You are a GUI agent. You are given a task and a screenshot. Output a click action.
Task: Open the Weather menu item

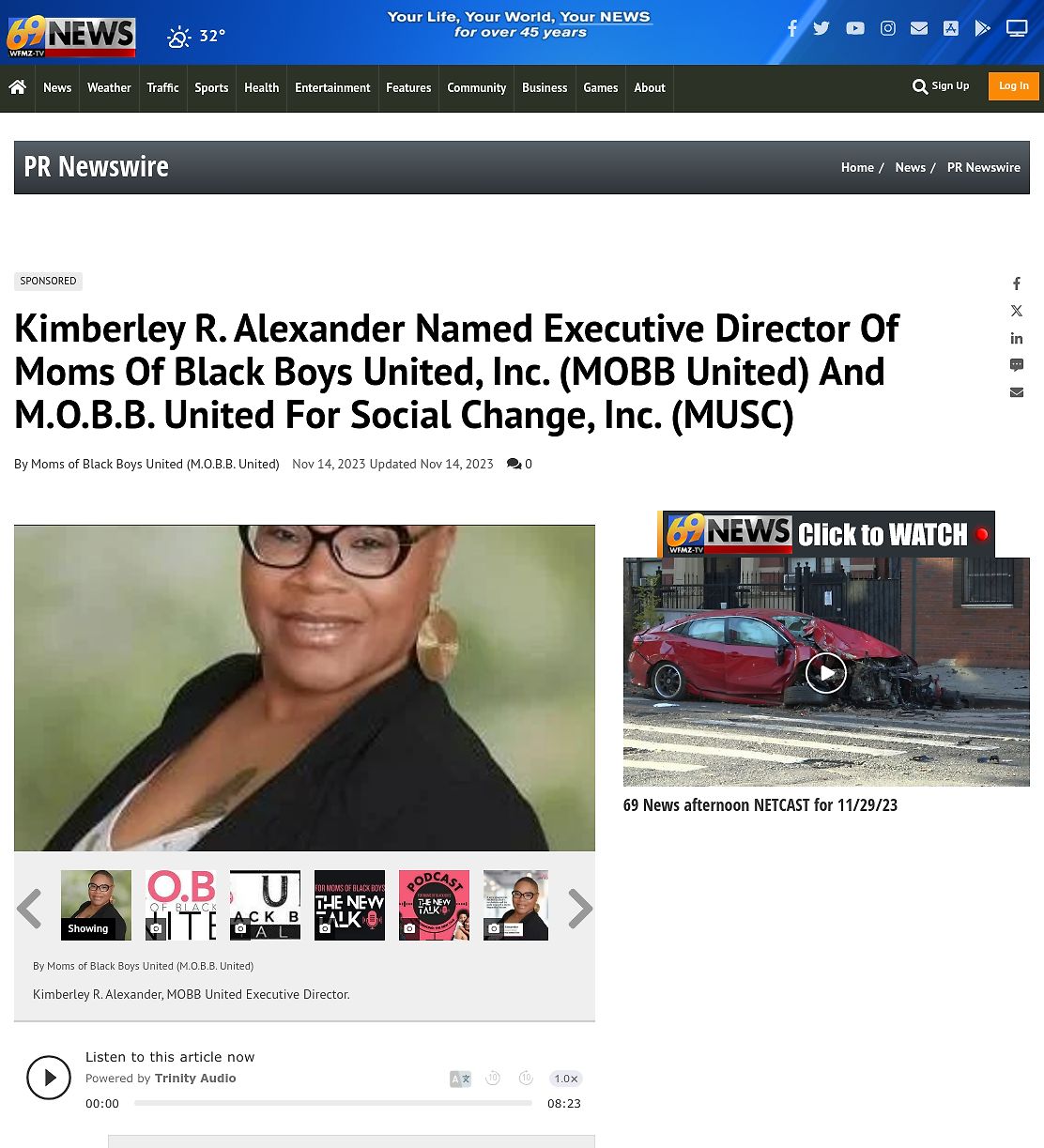[x=109, y=88]
